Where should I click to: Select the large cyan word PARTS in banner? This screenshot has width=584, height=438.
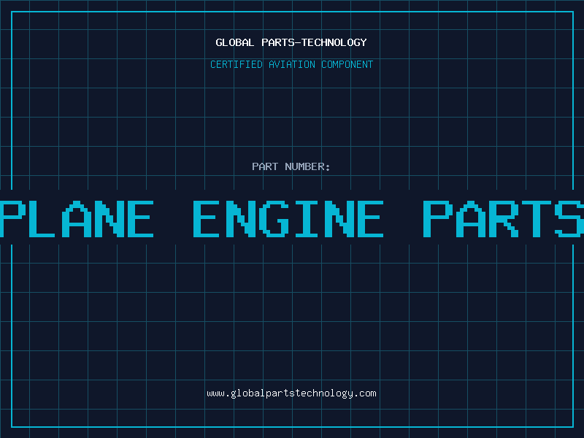pos(504,218)
